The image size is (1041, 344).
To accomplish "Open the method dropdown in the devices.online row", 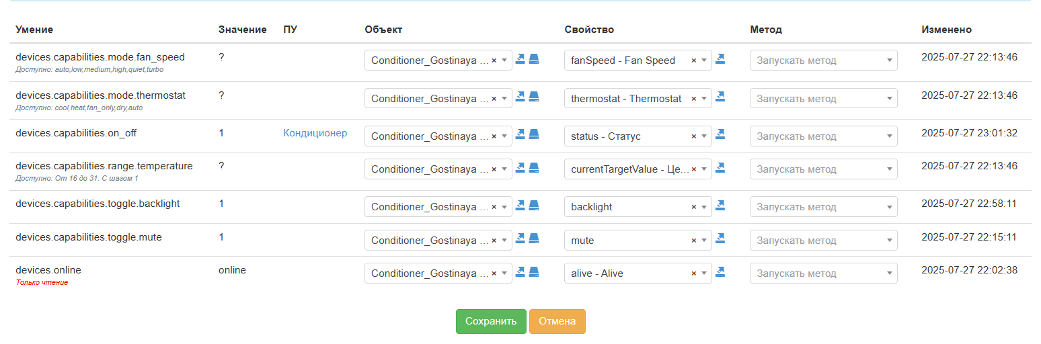I will coord(823,273).
